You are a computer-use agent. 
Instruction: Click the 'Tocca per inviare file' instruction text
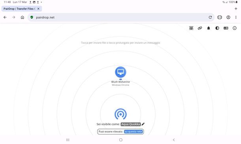(120, 43)
